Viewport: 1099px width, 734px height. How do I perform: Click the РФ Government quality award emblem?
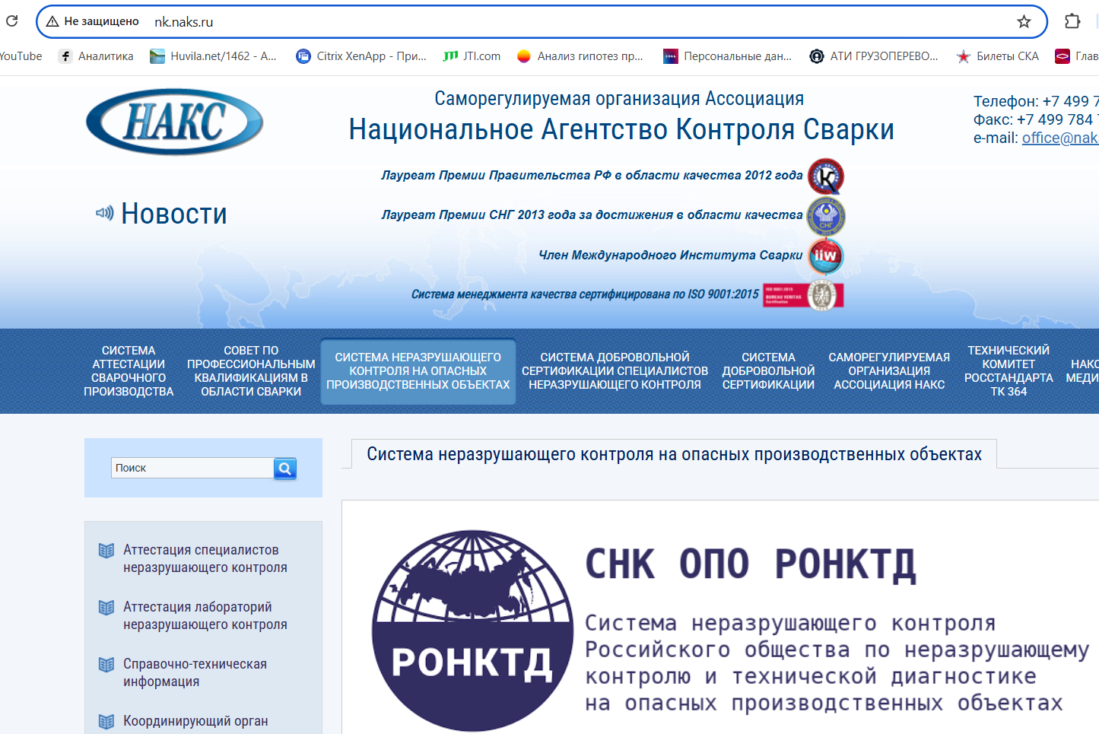[825, 176]
